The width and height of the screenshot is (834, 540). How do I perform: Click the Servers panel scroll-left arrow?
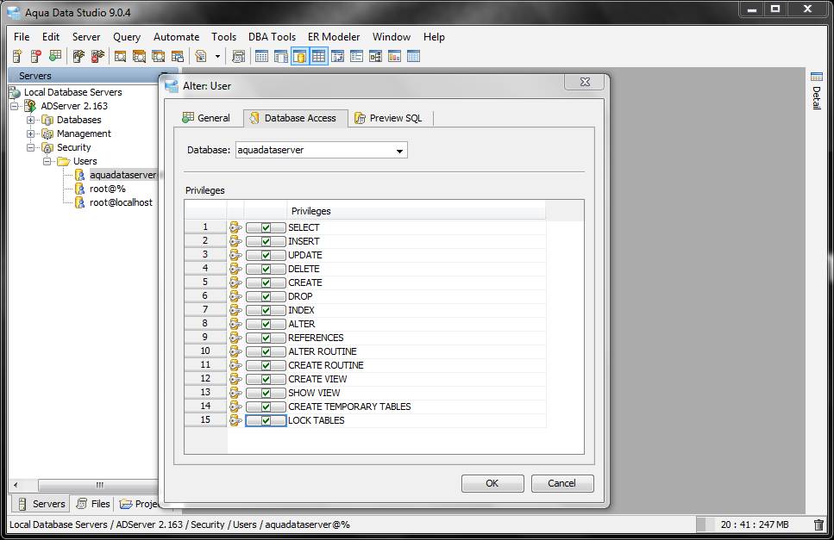coord(16,485)
